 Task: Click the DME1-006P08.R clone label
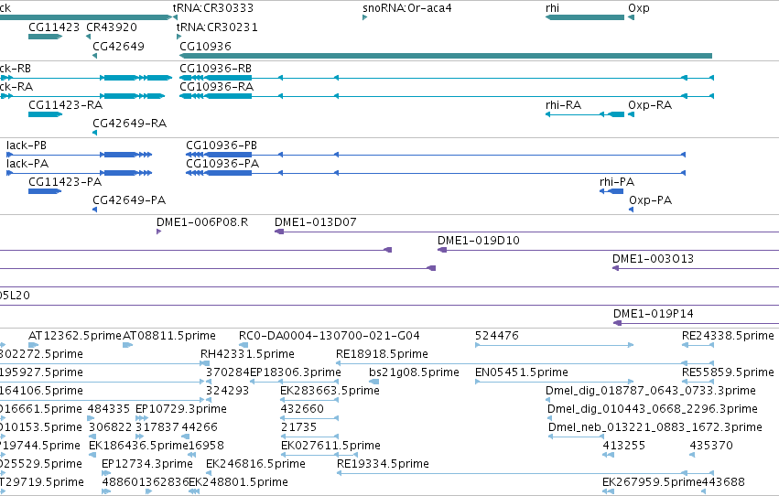click(202, 222)
